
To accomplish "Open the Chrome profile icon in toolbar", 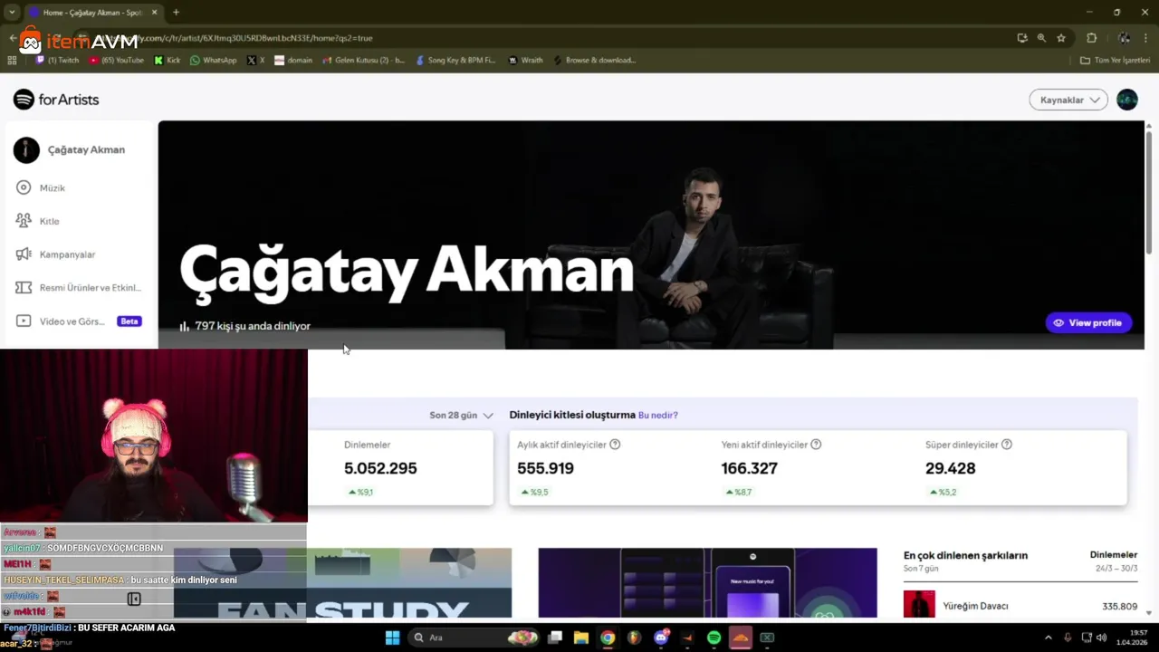I will tap(1124, 38).
